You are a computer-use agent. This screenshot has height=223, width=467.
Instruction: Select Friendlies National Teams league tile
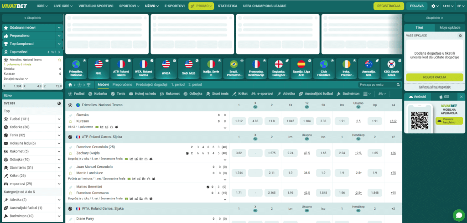click(x=76, y=68)
